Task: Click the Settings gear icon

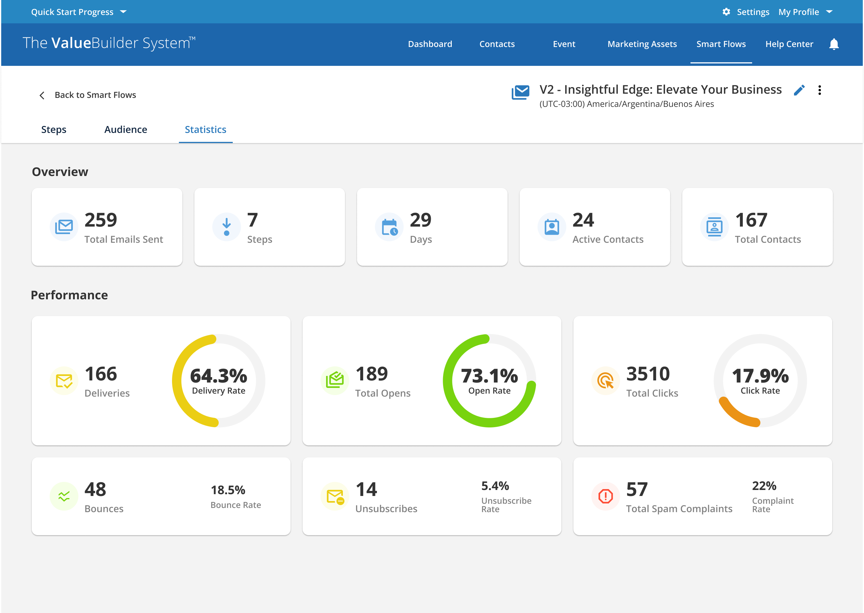Action: tap(726, 12)
